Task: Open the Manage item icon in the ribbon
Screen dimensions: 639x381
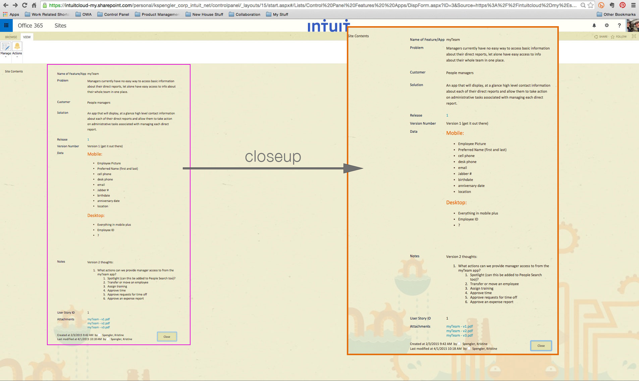Action: point(5,47)
